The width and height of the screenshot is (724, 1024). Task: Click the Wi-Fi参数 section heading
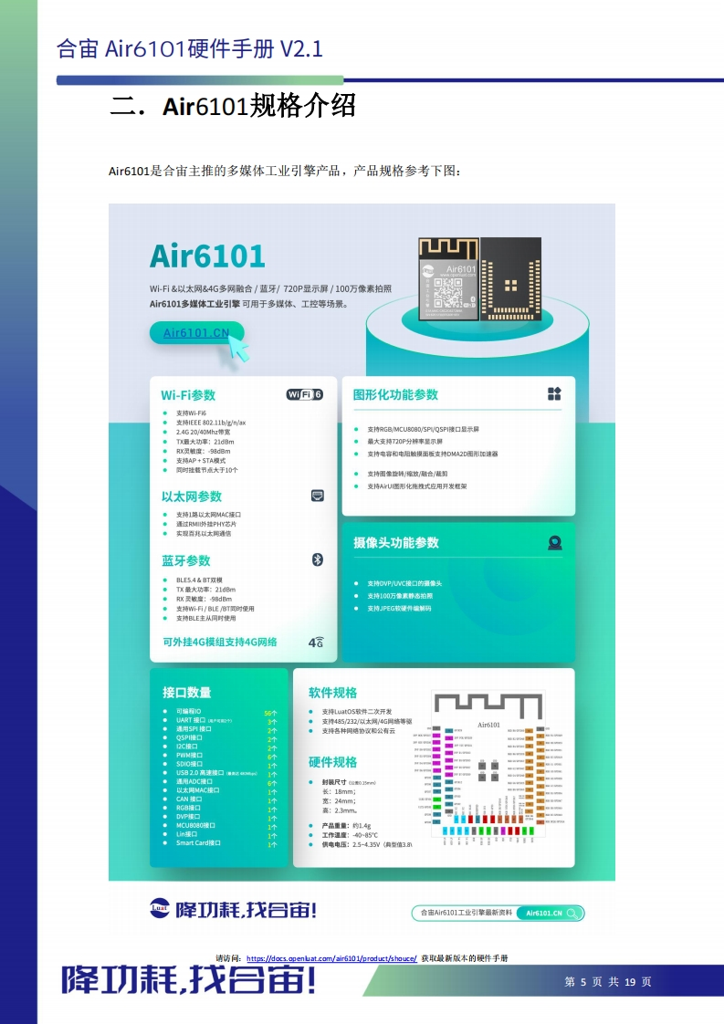188,395
